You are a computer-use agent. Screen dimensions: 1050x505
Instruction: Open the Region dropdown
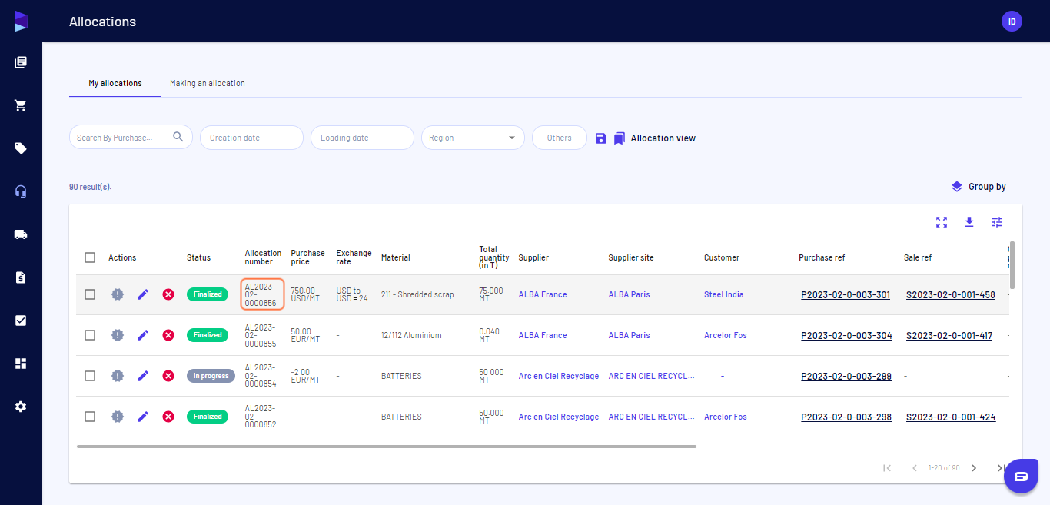click(473, 138)
